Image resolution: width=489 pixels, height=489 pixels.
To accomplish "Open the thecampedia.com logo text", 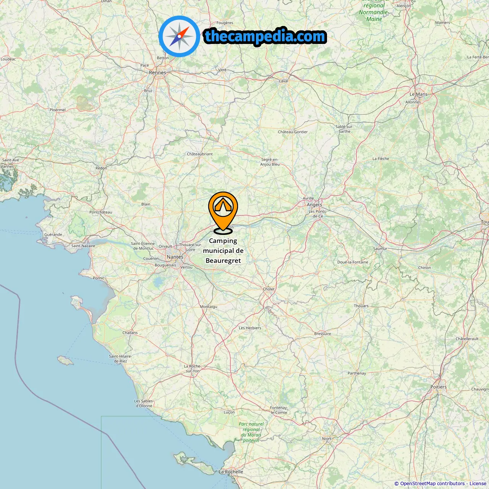I will [x=265, y=37].
